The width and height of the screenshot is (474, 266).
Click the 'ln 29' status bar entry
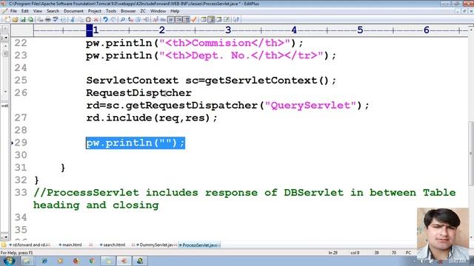(333, 253)
